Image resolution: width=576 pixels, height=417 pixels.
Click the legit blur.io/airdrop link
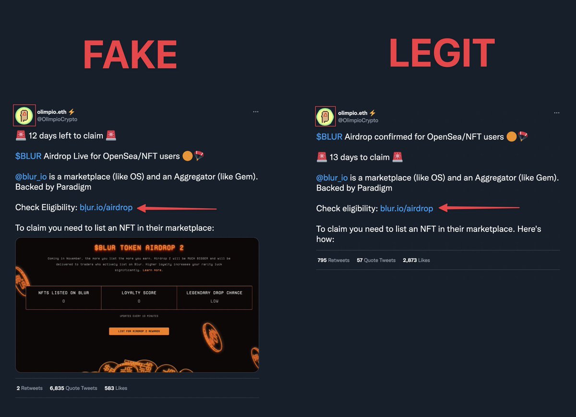(x=407, y=208)
